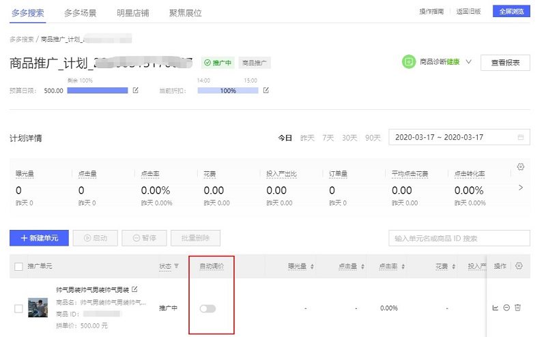This screenshot has width=546, height=337.
Task: Open metrics settings gear in 计划详情 panel
Action: pos(521,167)
